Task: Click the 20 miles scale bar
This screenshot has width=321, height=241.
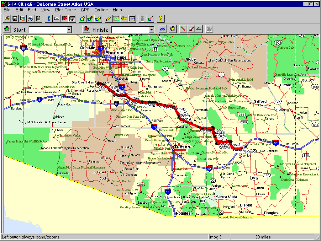Action: pyautogui.click(x=243, y=237)
